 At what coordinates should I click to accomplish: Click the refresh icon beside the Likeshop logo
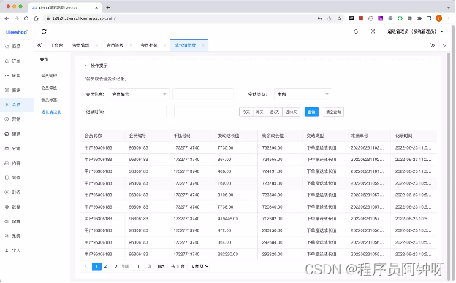[44, 31]
